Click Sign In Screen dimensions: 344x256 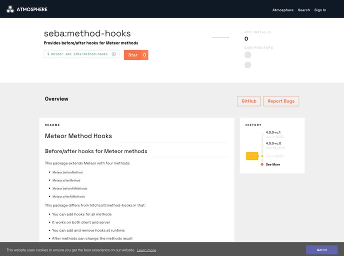click(x=320, y=10)
